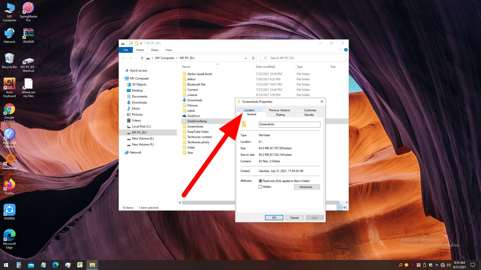Switch to the View ribbon tab
The width and height of the screenshot is (481, 270).
pos(169,50)
